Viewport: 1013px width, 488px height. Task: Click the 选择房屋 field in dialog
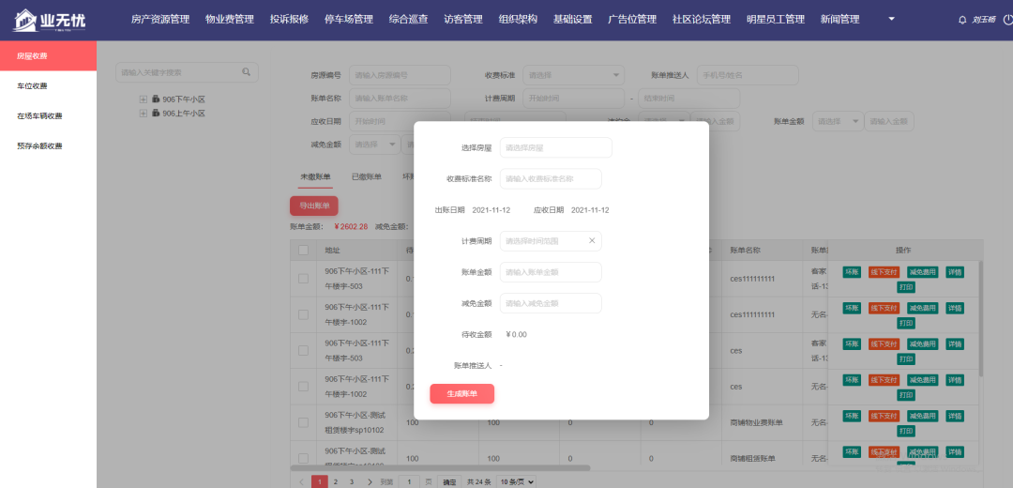pyautogui.click(x=555, y=147)
